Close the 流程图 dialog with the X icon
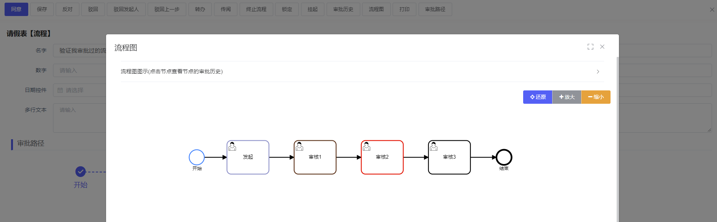Screen dimensions: 717x222 point(602,47)
